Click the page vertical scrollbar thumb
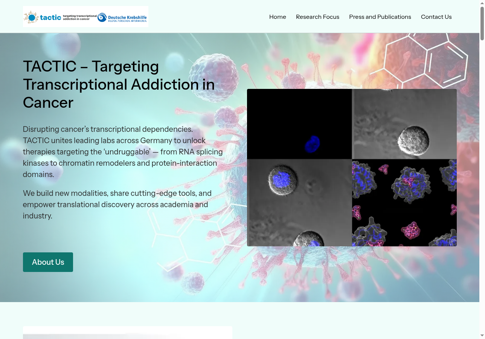Image resolution: width=485 pixels, height=339 pixels. pyautogui.click(x=482, y=23)
